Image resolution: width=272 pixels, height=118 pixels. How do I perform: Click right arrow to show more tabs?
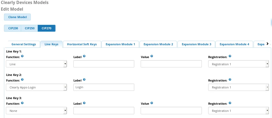point(267,44)
